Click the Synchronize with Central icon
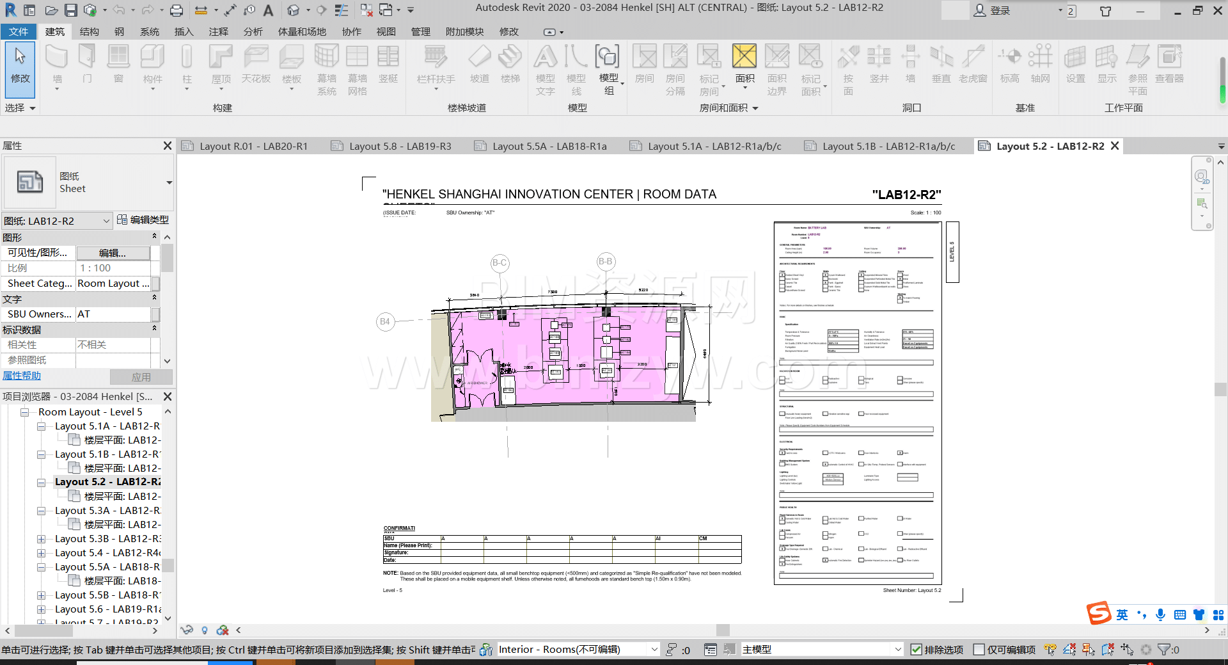1228x665 pixels. 90,10
